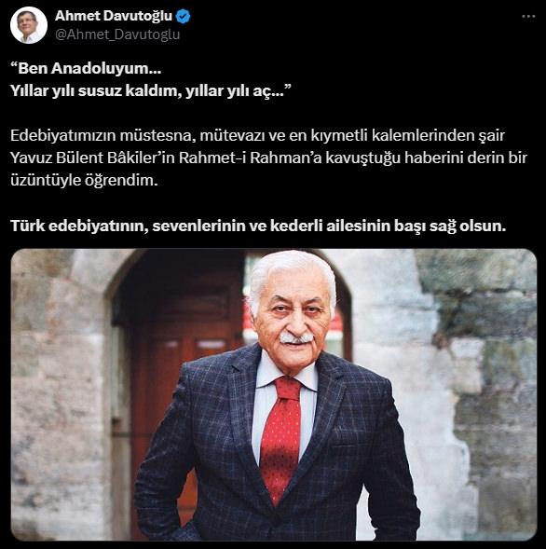
Task: Click the phrase "Rahmet-i Rahman'a"
Action: (251, 158)
